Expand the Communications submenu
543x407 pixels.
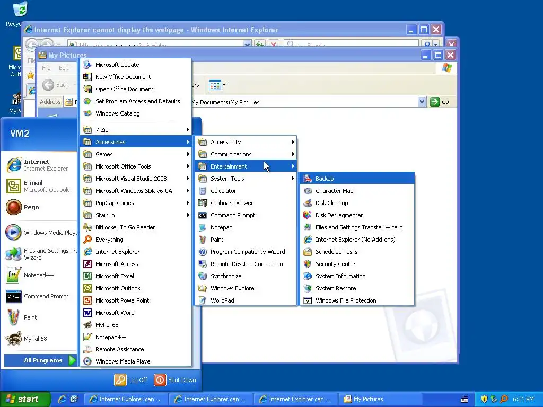click(x=246, y=154)
